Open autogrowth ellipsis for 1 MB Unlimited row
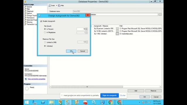 117,34
